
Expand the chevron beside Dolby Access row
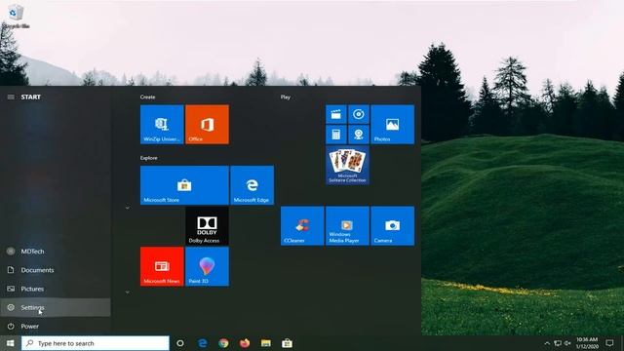click(128, 208)
